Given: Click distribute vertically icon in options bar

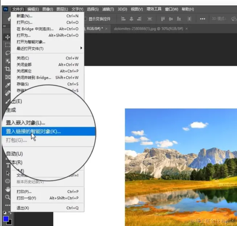Looking at the screenshot, I should point(150,19).
